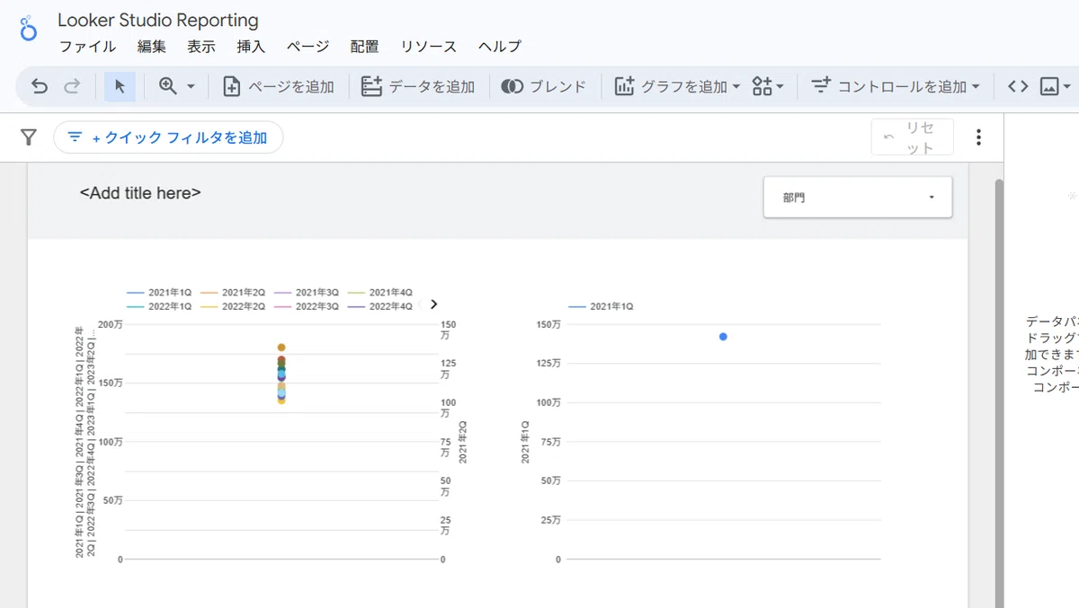Screen dimensions: 1079x608
Task: Open the コントロールを追加 dropdown
Action: 895,86
